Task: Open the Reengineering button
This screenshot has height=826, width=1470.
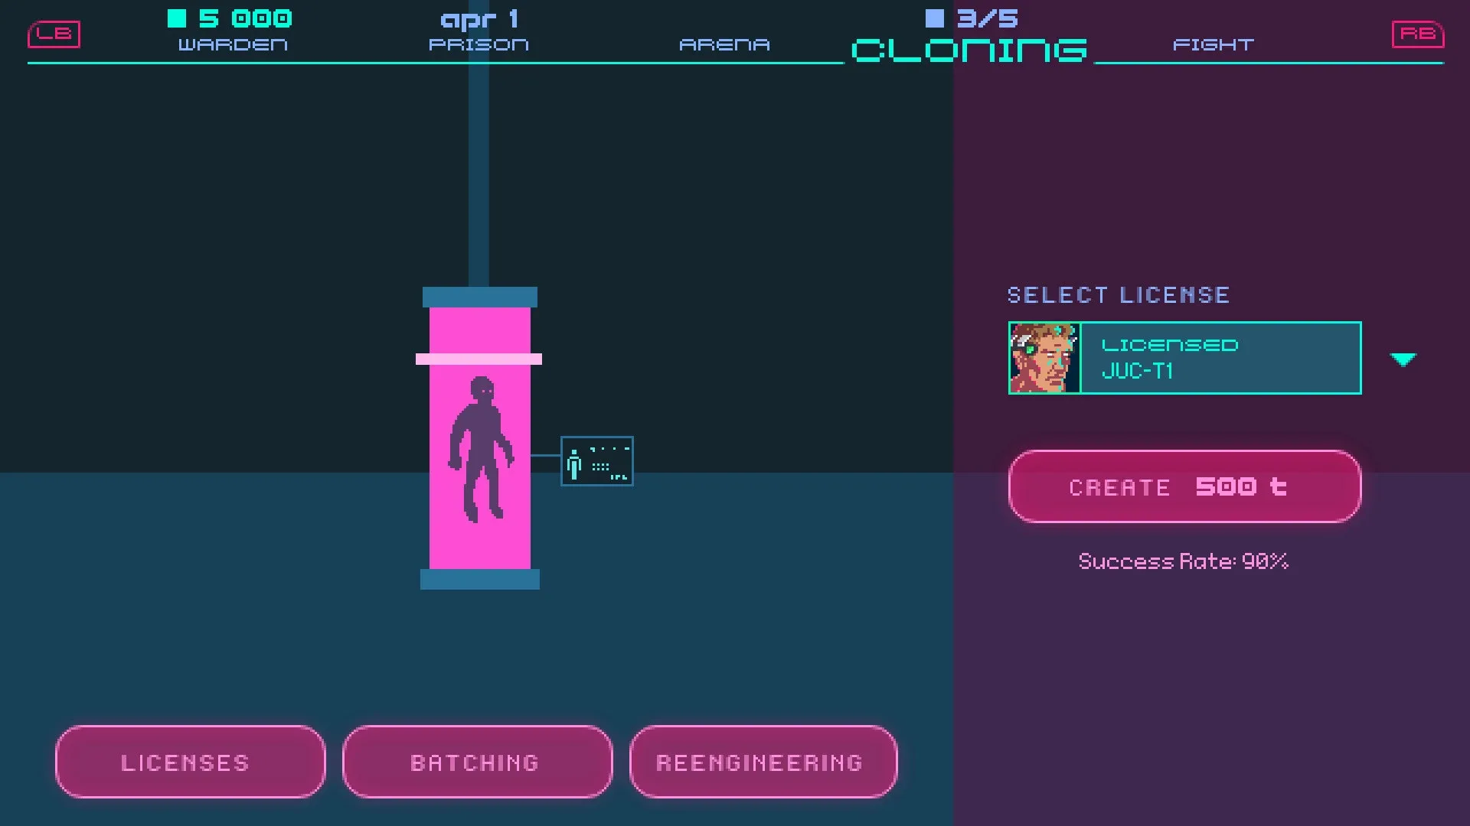Action: point(763,762)
